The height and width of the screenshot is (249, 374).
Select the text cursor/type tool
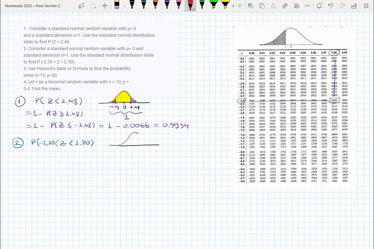point(81,6)
